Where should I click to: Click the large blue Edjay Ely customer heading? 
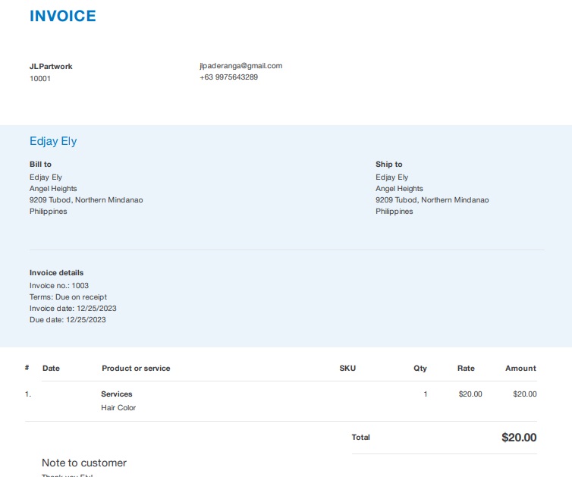tap(53, 141)
